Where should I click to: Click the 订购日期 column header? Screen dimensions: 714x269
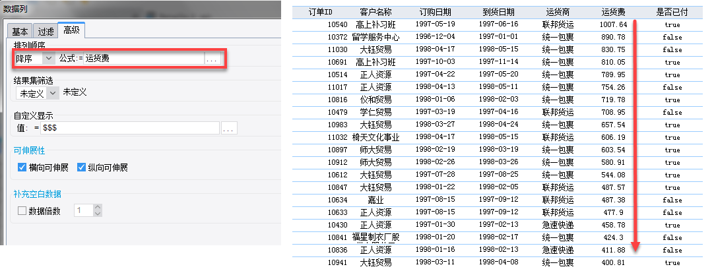point(436,13)
